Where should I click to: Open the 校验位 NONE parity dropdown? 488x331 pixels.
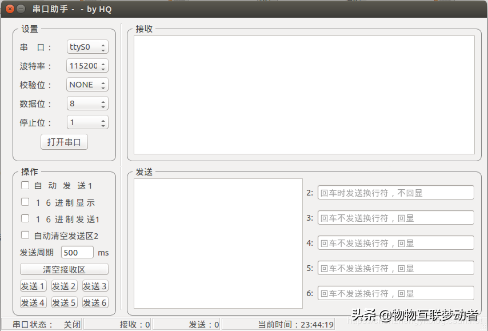pos(87,85)
